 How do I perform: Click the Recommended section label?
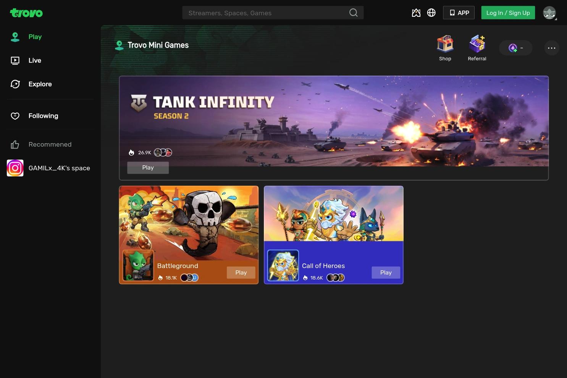click(x=50, y=145)
